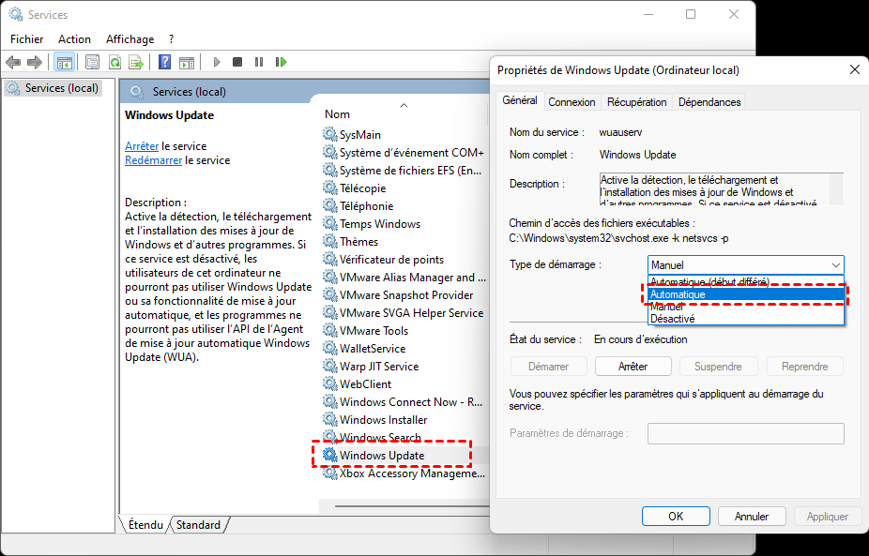
Task: Click the Refresh toolbar icon
Action: [114, 62]
